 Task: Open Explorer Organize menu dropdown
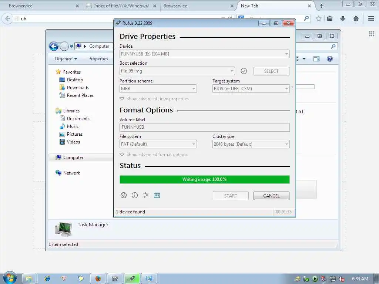(66, 59)
